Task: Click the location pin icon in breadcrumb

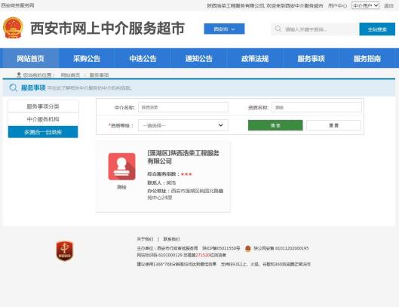Action: [x=19, y=75]
